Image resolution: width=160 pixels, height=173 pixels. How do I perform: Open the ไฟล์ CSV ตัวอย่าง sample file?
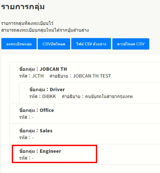tap(91, 44)
